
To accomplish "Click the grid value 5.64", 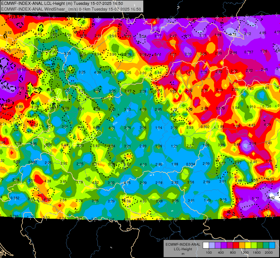I will point(158,73).
